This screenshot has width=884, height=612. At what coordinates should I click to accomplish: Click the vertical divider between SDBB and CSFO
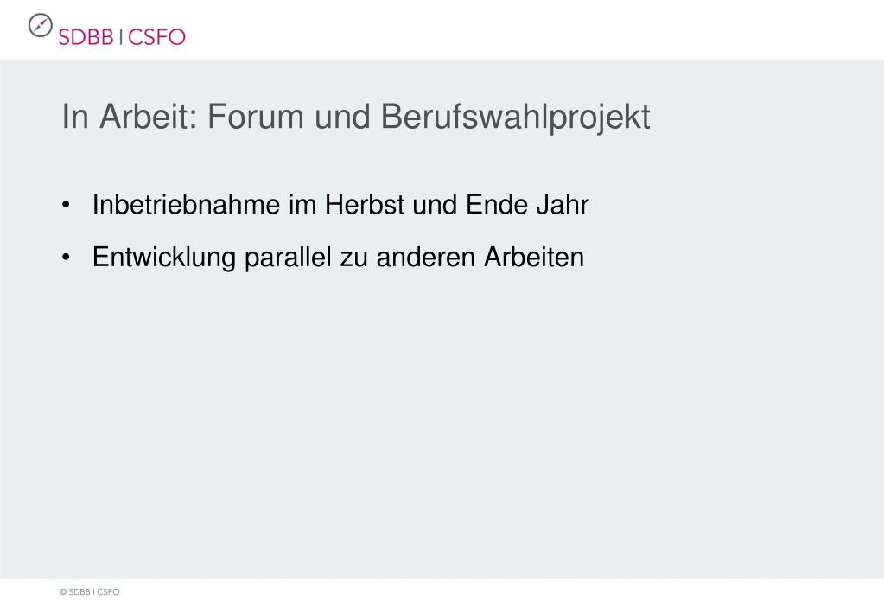[121, 37]
